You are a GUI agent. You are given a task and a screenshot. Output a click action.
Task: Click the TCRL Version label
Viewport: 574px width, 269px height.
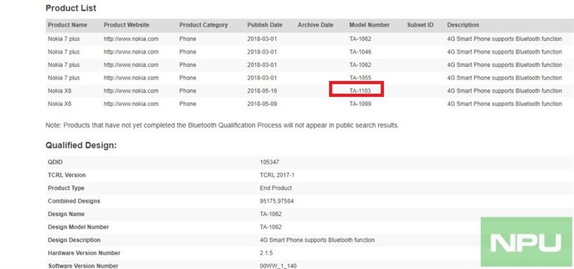point(67,175)
